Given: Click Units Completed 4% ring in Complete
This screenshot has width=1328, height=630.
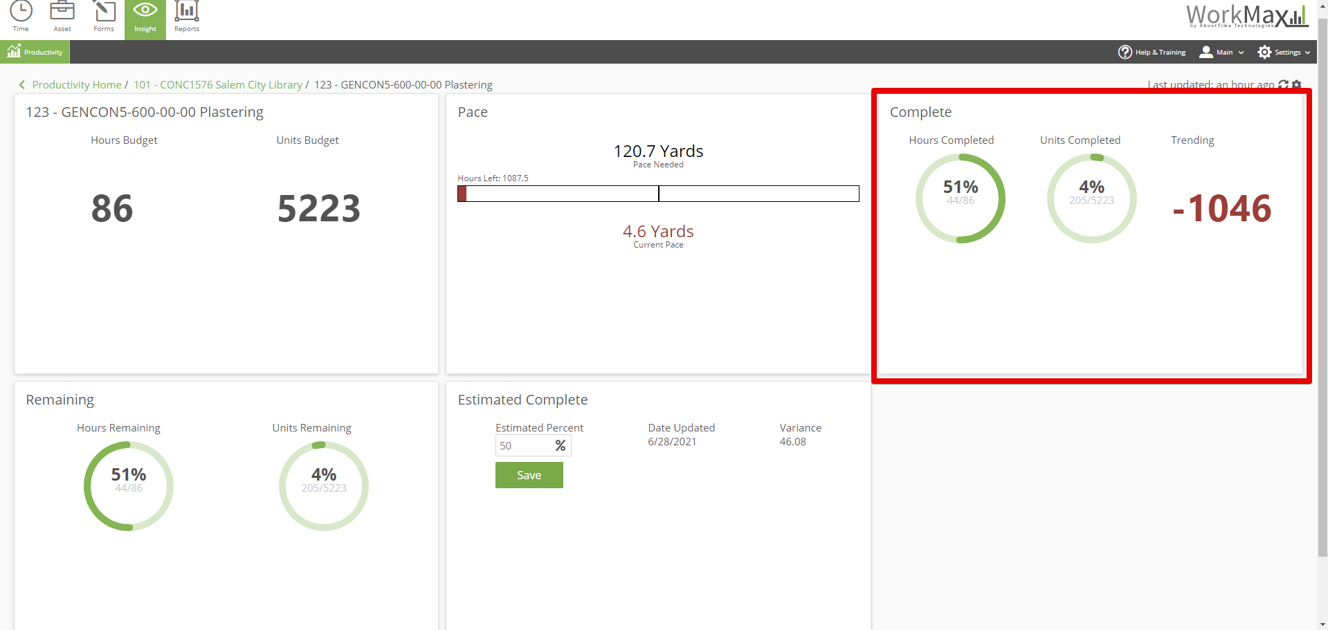Looking at the screenshot, I should click(1092, 198).
